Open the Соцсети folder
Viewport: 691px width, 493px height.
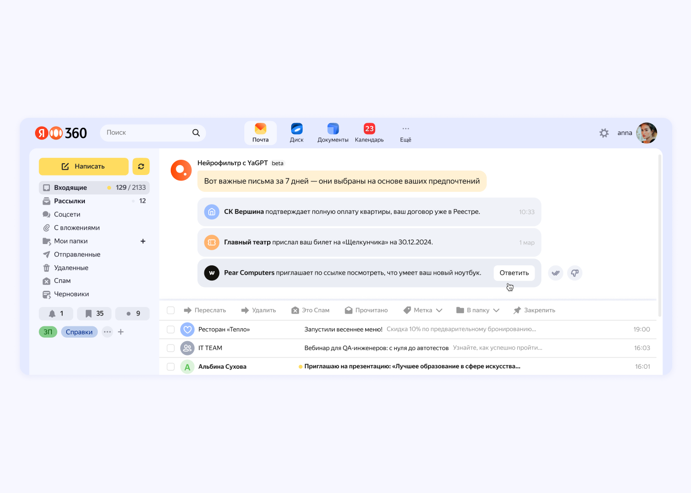coord(67,214)
